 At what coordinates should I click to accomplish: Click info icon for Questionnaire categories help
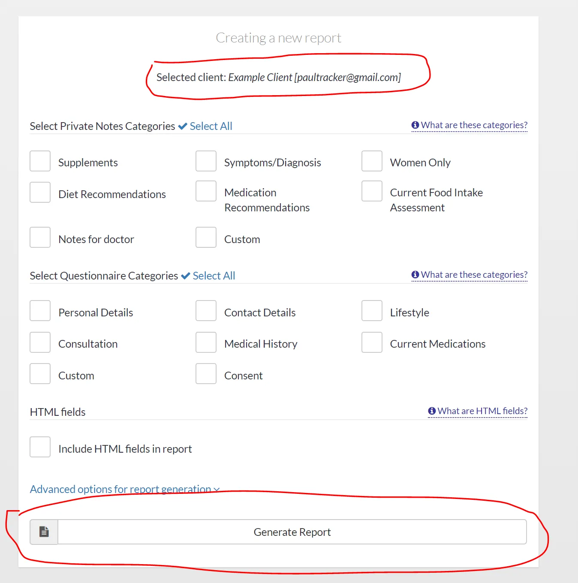pyautogui.click(x=415, y=275)
